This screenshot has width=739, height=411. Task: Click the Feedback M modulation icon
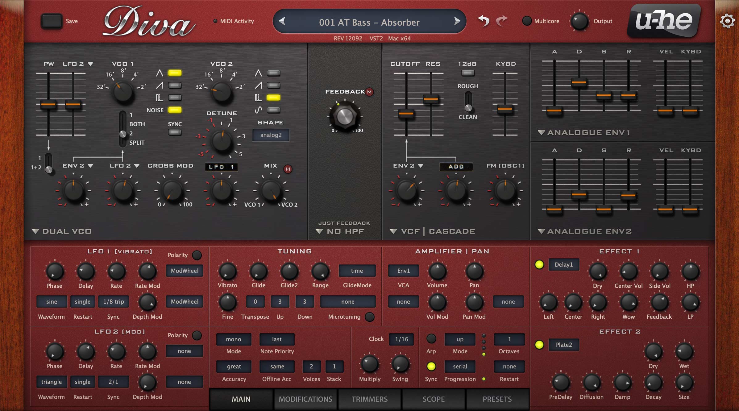[x=369, y=92]
